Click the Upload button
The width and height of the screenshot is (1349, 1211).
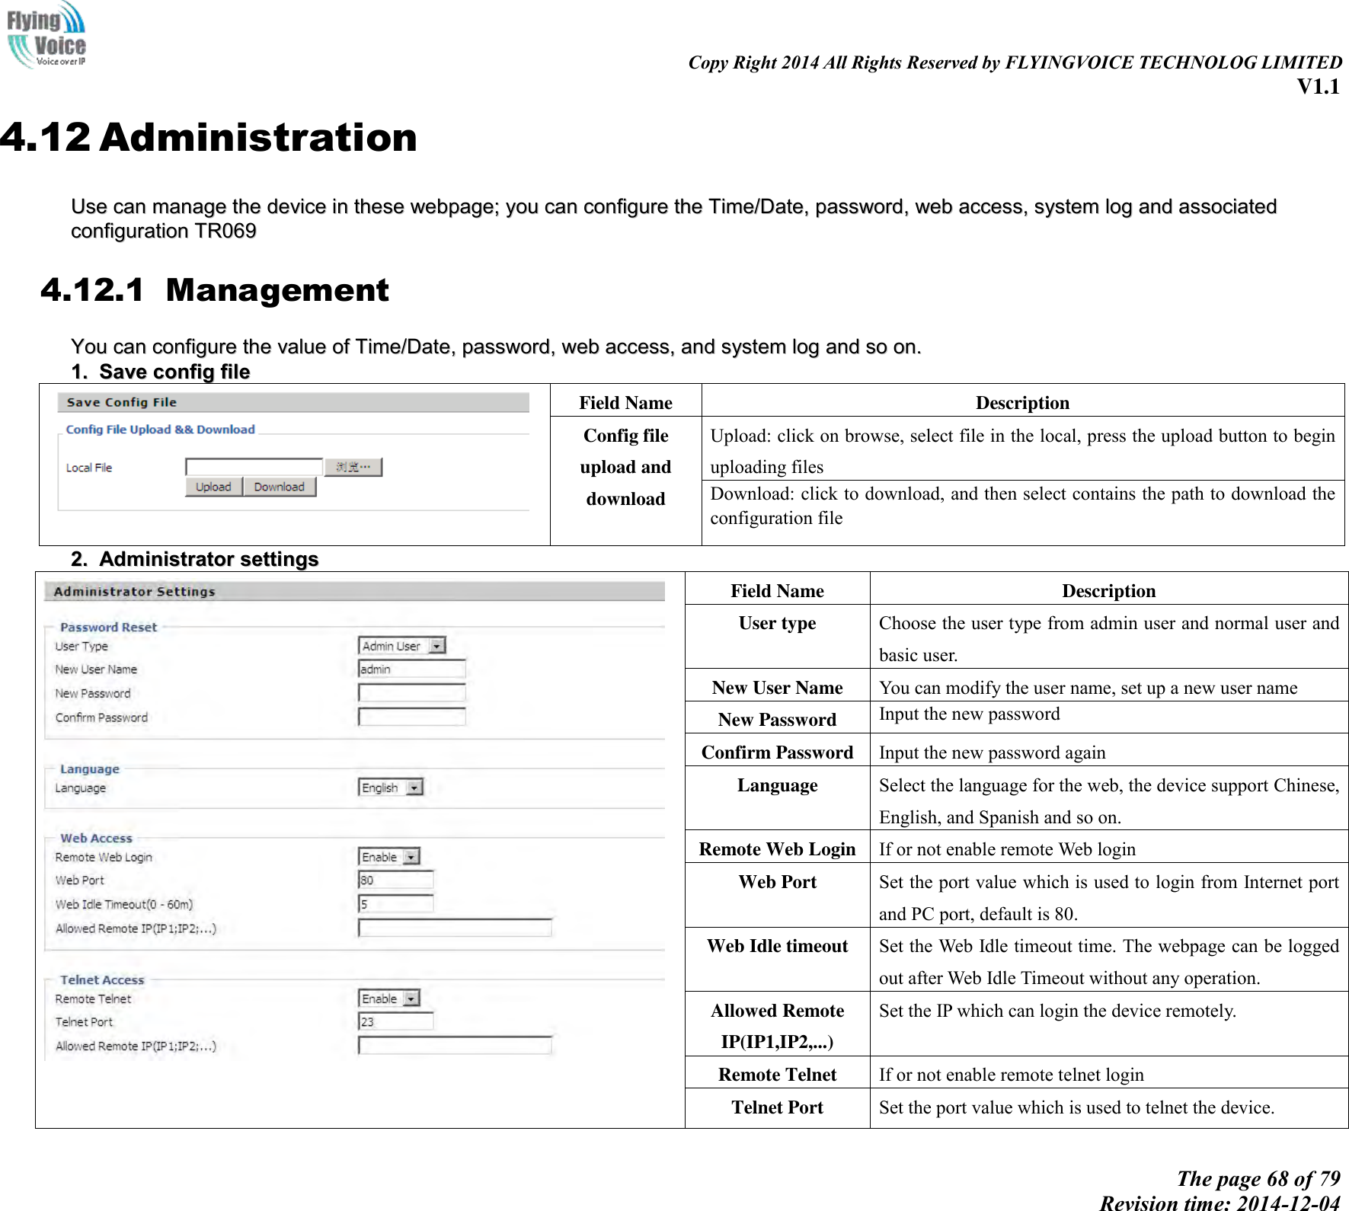coord(213,487)
